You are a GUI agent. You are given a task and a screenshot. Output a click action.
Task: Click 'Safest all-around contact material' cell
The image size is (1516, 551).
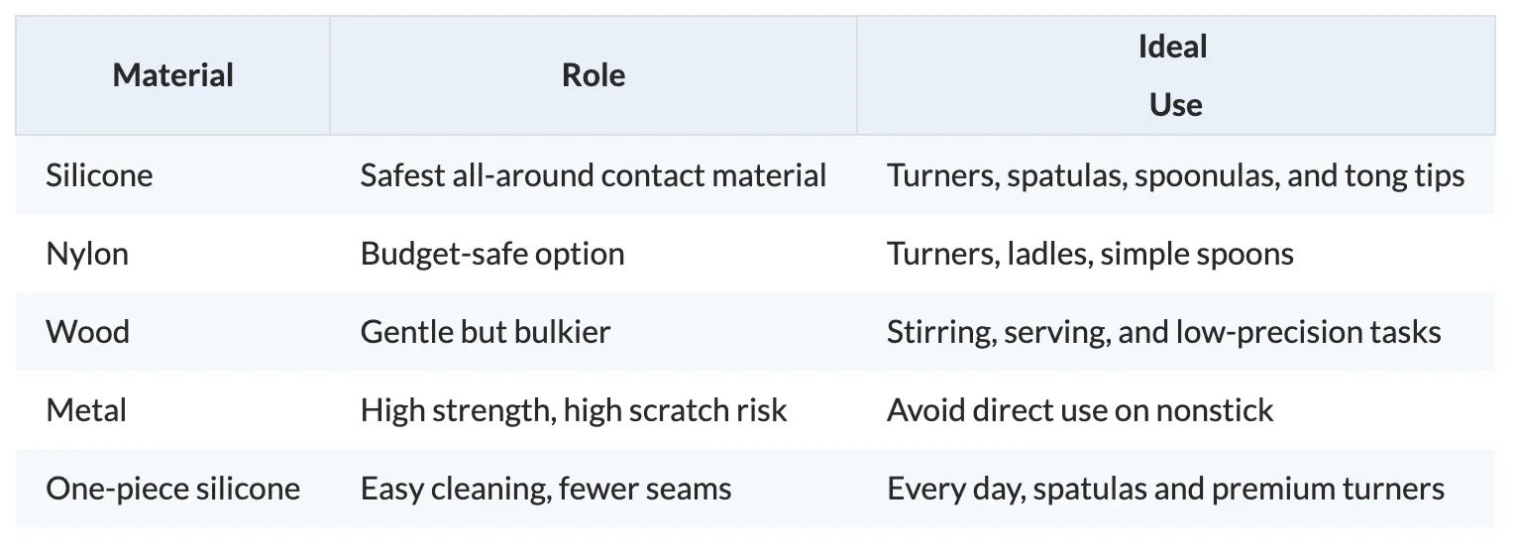[x=594, y=175]
